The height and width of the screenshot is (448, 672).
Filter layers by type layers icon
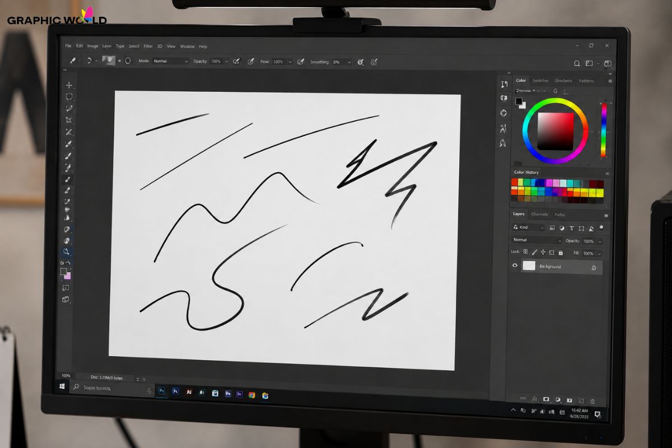(571, 228)
